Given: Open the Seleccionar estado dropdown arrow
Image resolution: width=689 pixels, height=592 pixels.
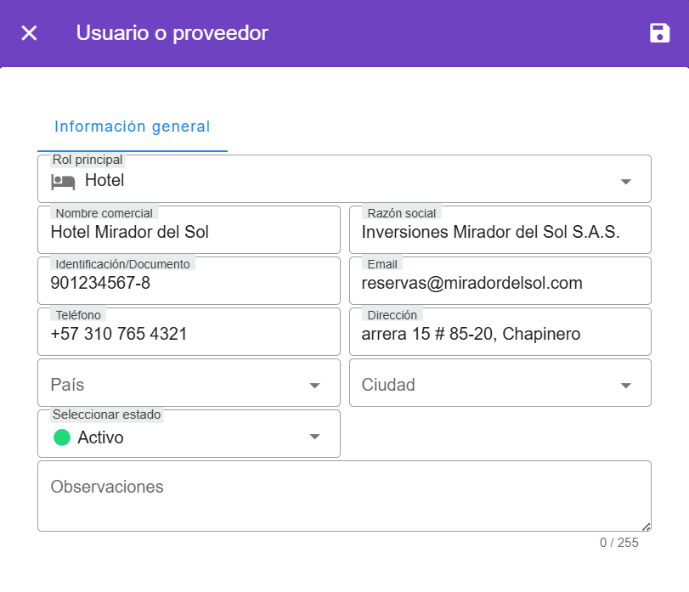Looking at the screenshot, I should click(314, 437).
